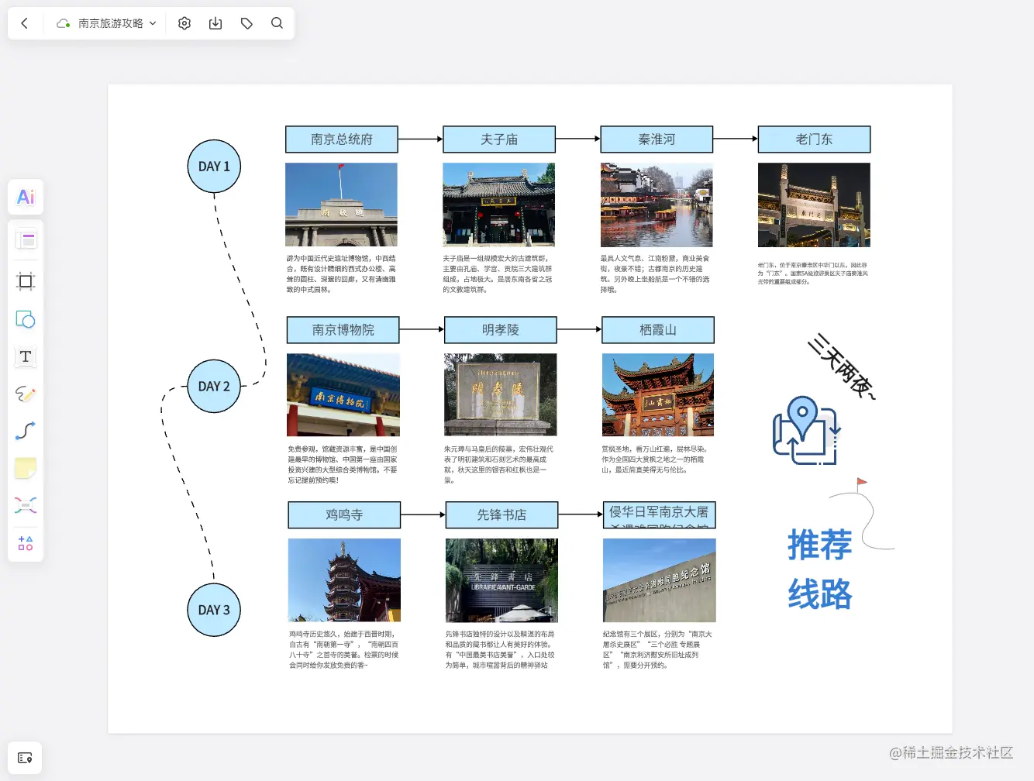The height and width of the screenshot is (781, 1034).
Task: Select the 先锋书店 description paragraph
Action: [x=501, y=649]
